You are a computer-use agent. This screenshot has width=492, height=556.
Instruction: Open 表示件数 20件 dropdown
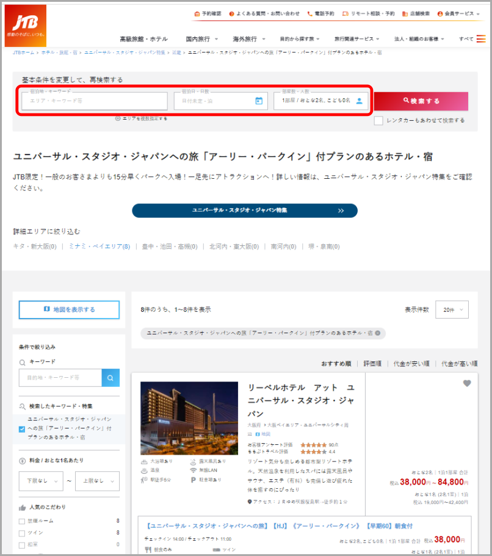pyautogui.click(x=452, y=309)
